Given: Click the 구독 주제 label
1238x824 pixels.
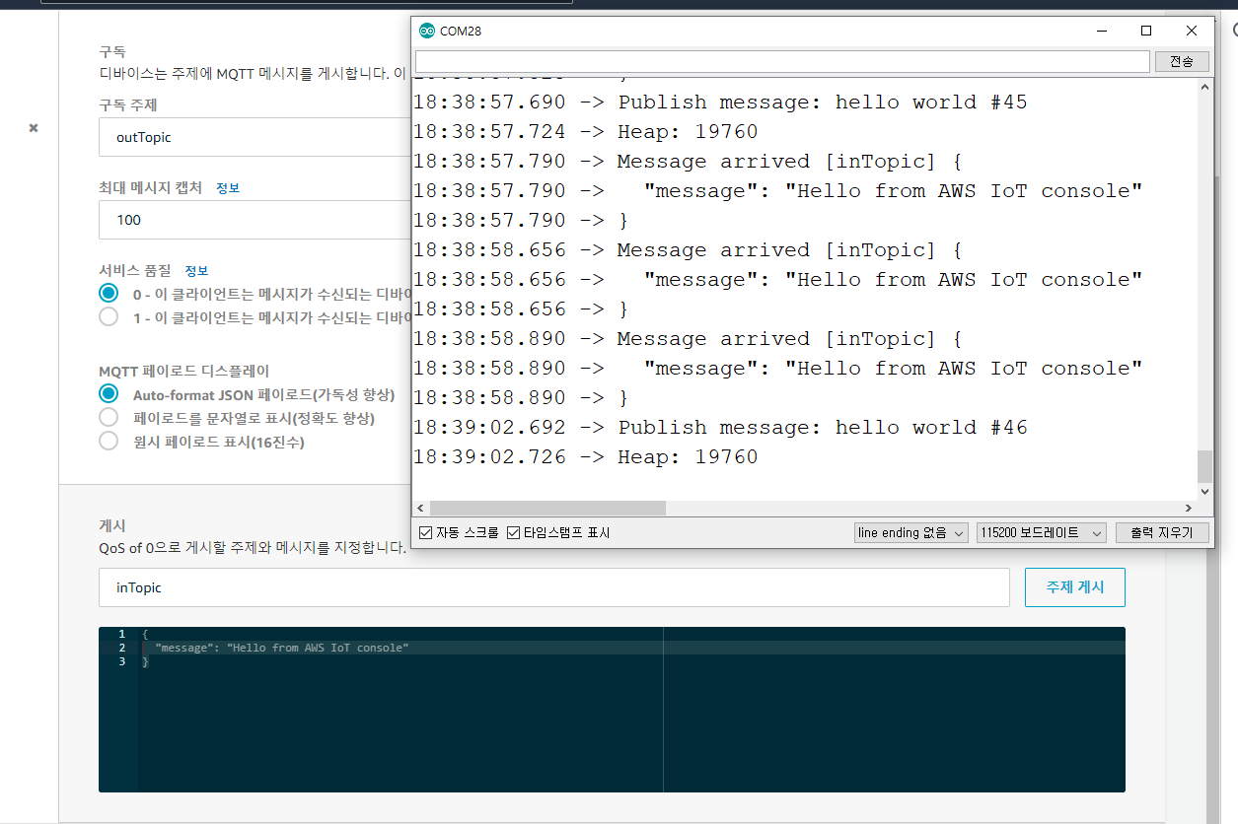Looking at the screenshot, I should pos(128,104).
